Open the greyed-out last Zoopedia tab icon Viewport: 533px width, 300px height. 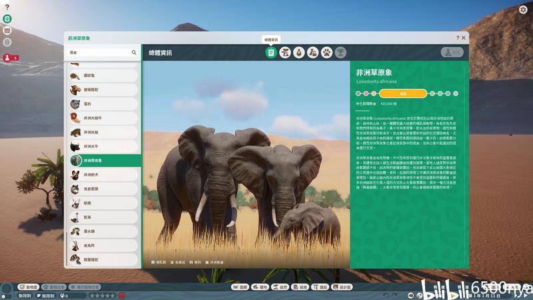[x=340, y=53]
